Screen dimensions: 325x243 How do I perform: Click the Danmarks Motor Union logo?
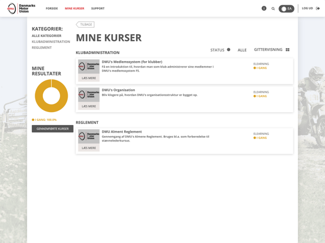(21, 8)
